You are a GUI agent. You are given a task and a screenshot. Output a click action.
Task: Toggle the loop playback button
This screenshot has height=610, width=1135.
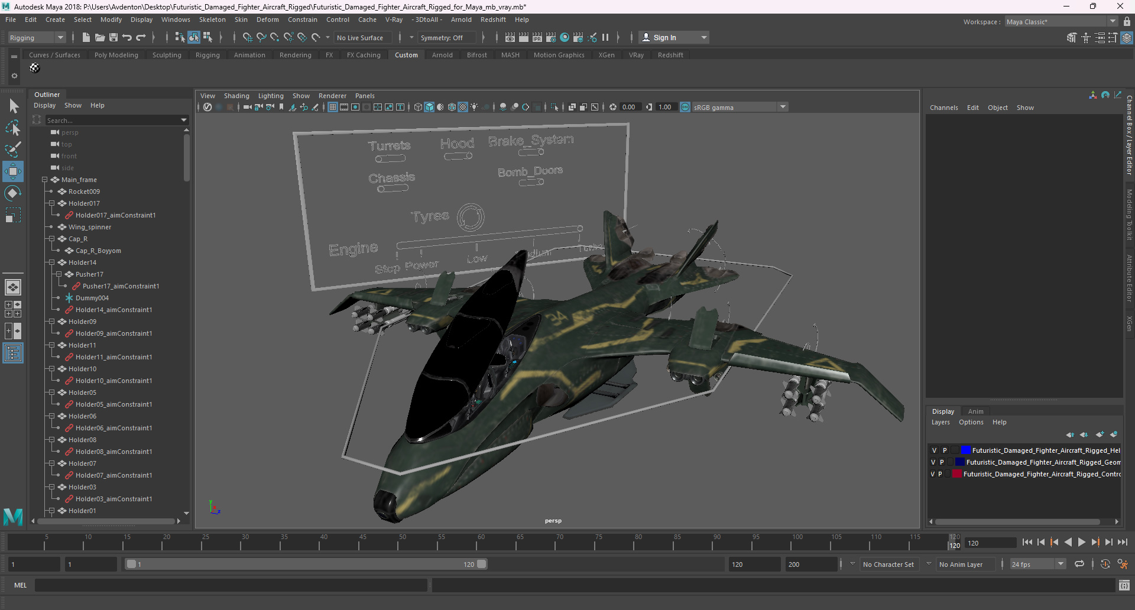tap(1079, 564)
